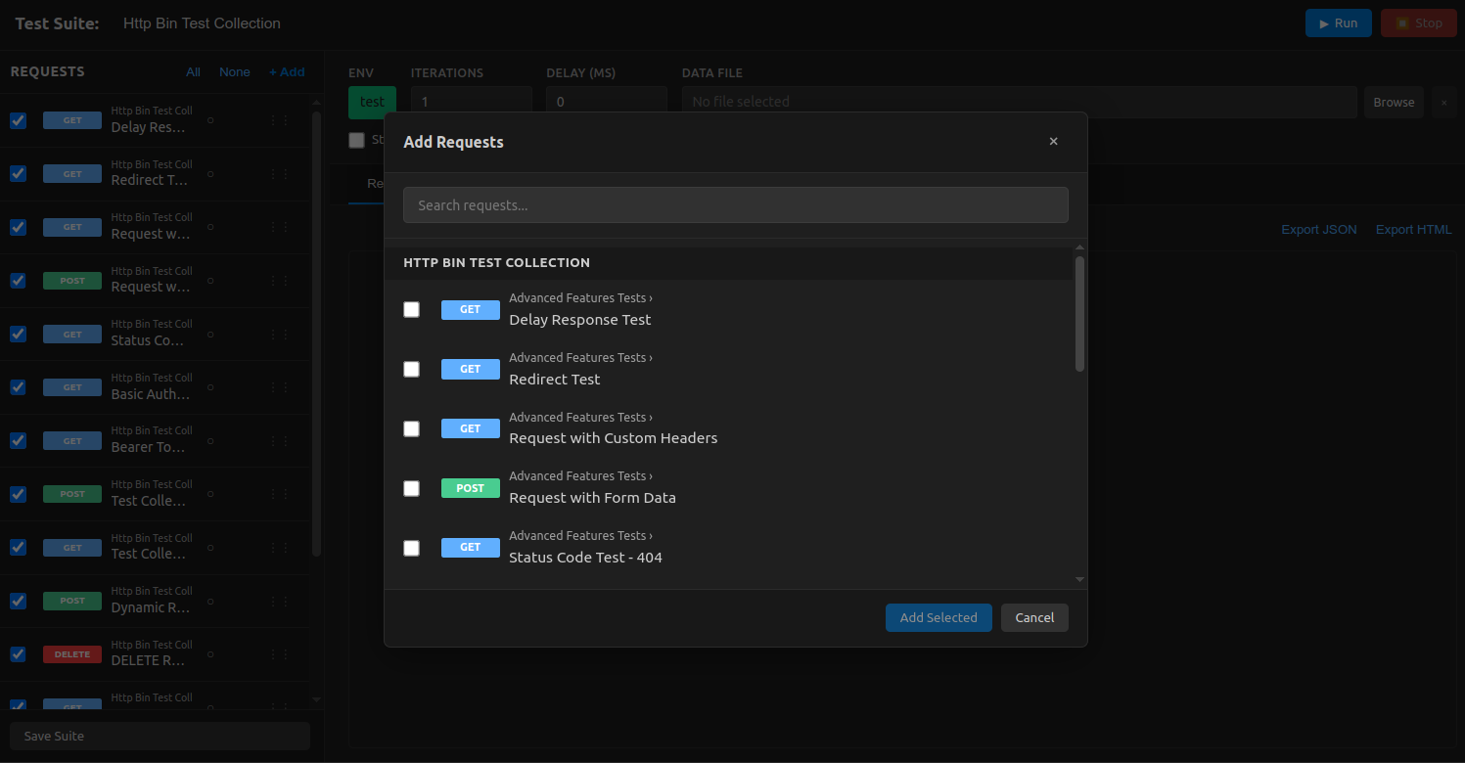Cancel the Add Requests dialog

(x=1034, y=617)
